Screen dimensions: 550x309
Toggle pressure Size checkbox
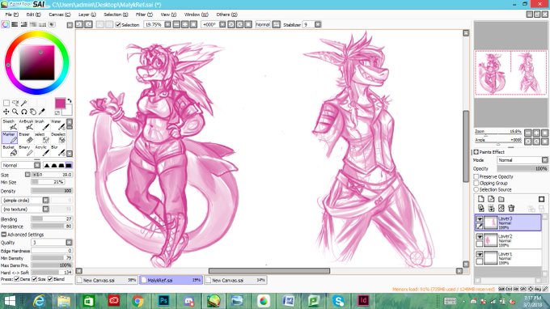click(34, 279)
